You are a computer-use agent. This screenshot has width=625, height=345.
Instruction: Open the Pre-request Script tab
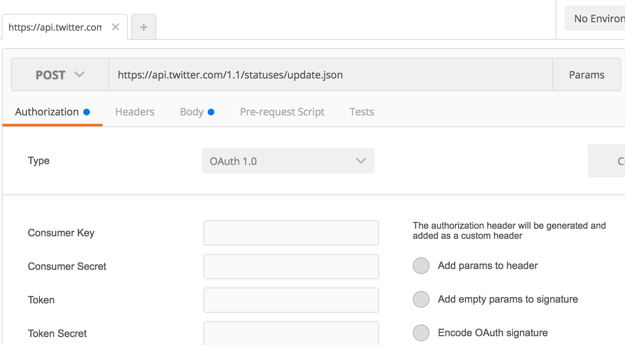click(282, 112)
